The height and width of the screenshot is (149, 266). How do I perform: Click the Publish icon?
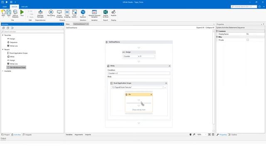[113, 12]
